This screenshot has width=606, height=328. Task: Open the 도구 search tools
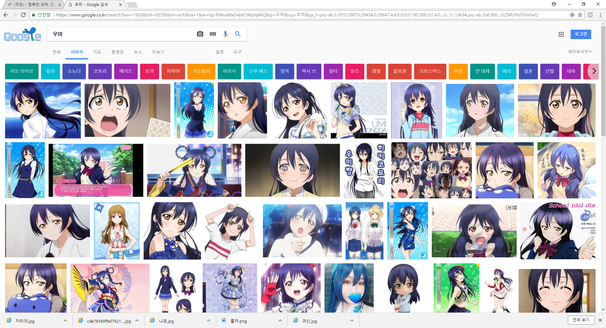(238, 52)
